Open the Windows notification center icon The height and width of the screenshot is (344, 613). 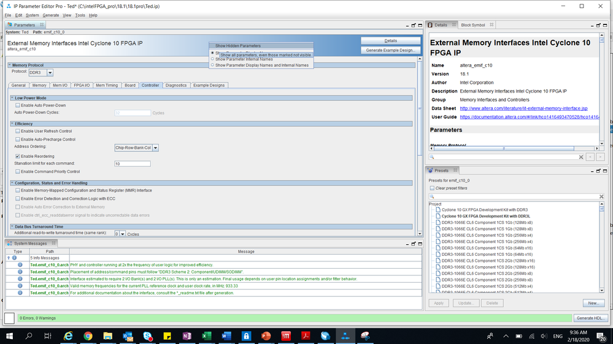601,336
